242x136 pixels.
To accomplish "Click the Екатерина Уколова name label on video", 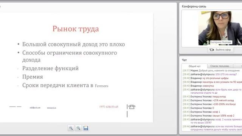I will pyautogui.click(x=220, y=42).
